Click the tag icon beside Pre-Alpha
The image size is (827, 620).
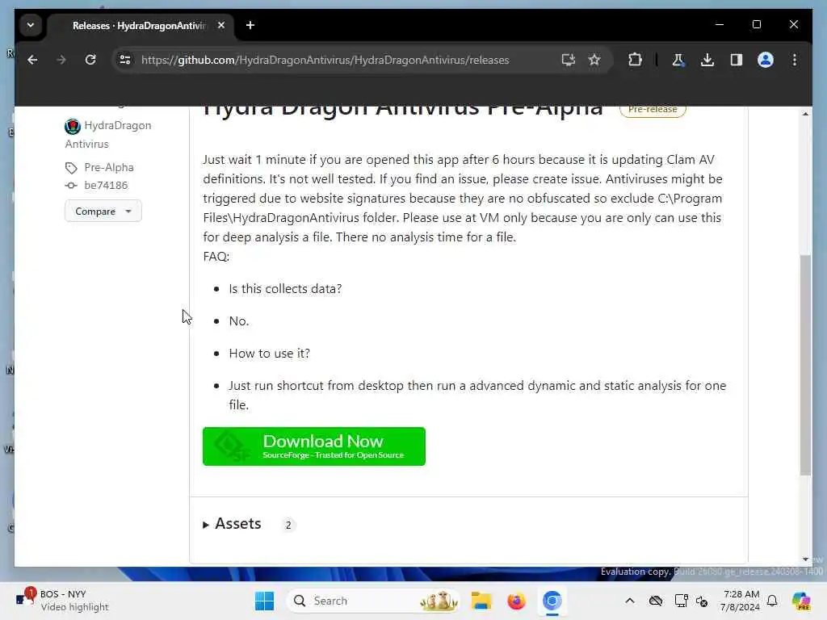coord(71,168)
